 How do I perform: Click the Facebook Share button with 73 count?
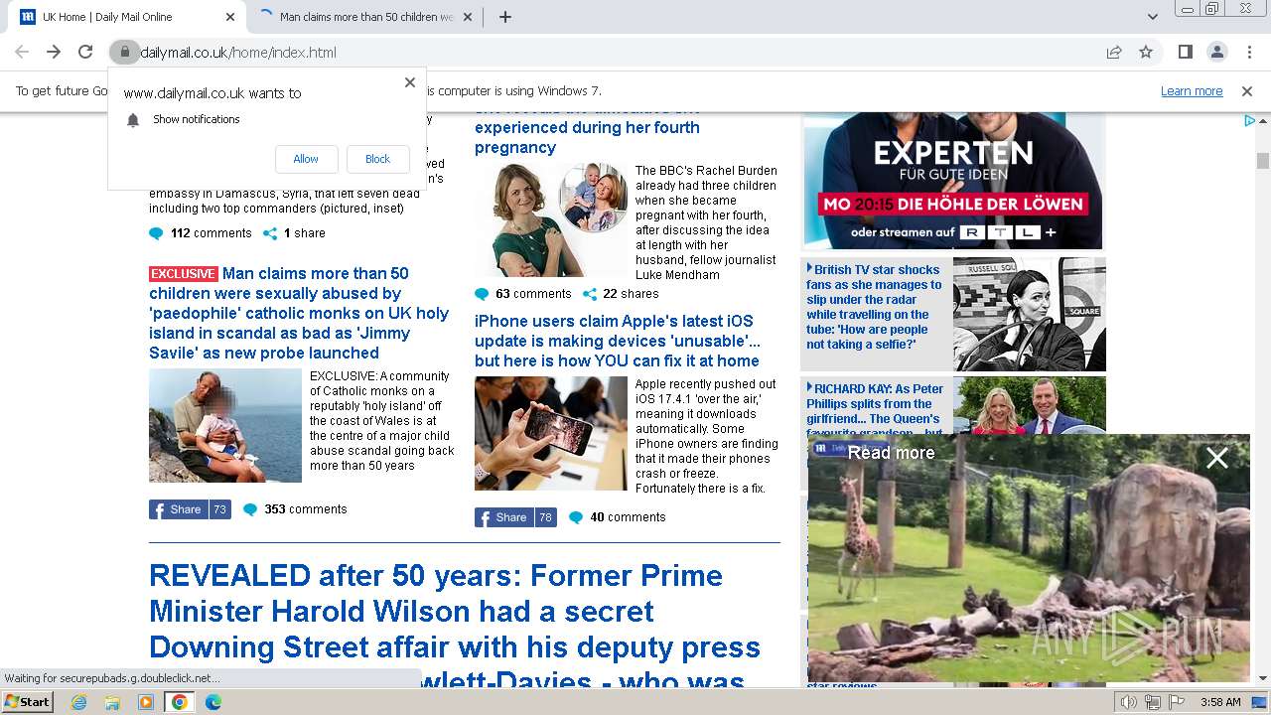coord(190,509)
